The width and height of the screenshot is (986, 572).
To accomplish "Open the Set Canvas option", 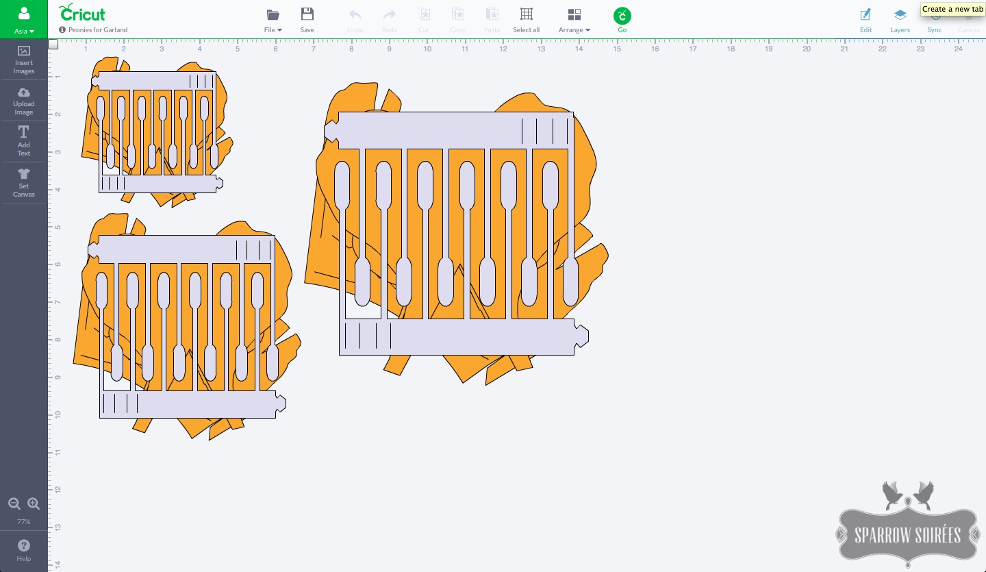I will pyautogui.click(x=23, y=182).
